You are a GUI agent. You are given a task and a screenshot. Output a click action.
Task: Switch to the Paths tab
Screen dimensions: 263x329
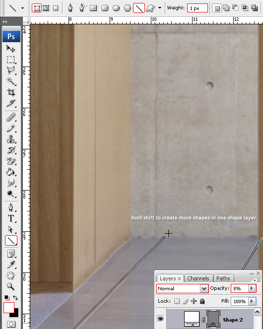[x=223, y=278]
